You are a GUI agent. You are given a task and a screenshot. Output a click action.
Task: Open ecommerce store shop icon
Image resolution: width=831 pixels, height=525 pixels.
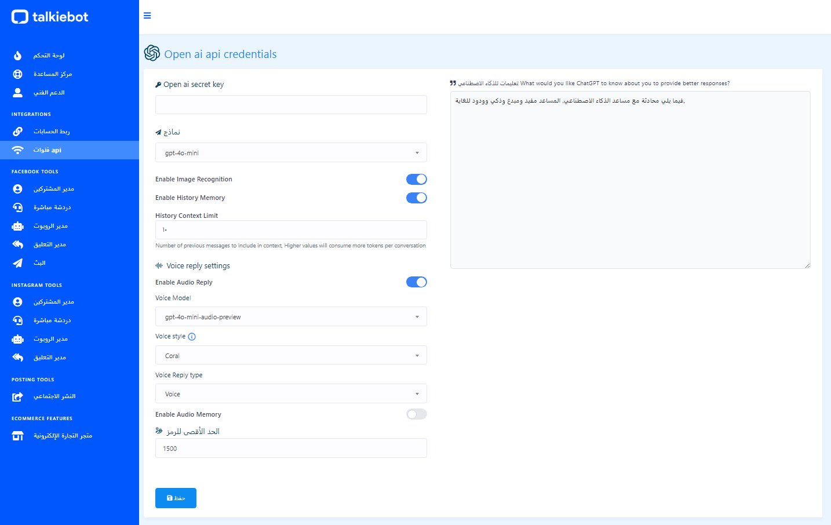(18, 436)
